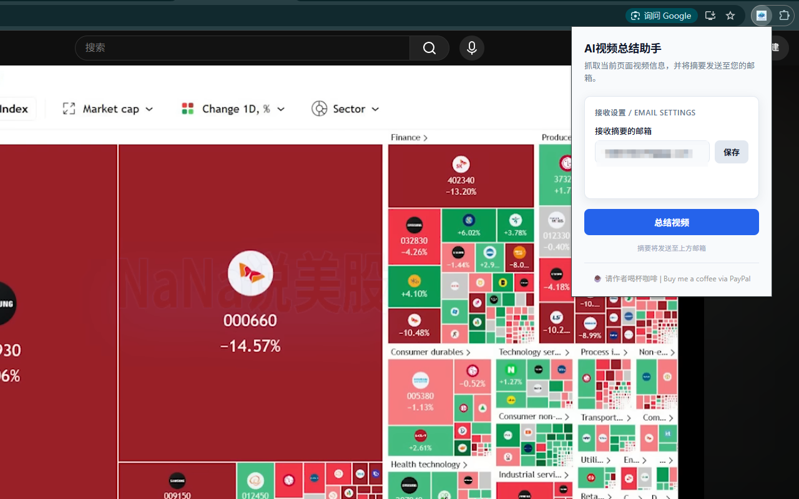Click the 保存 save email button
Image resolution: width=799 pixels, height=499 pixels.
click(732, 152)
